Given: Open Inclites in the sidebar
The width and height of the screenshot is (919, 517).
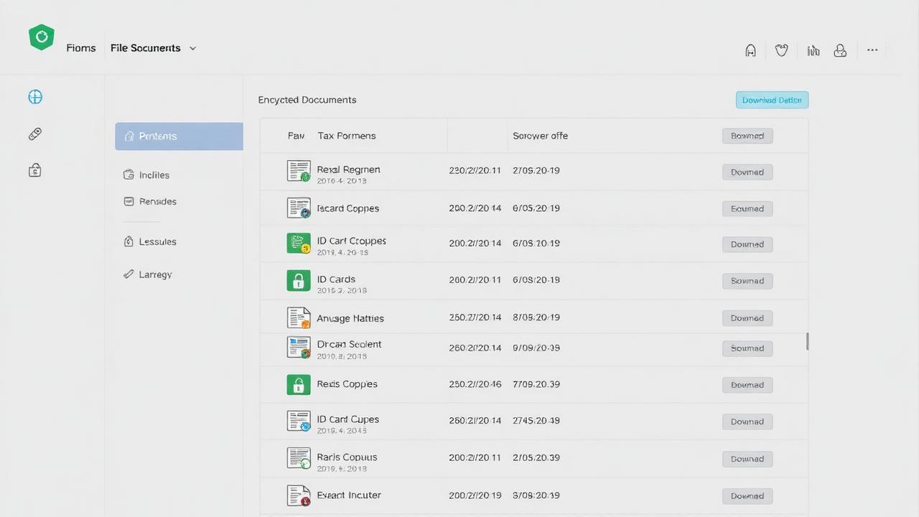Looking at the screenshot, I should [154, 175].
